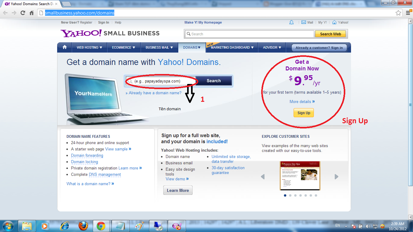Screen dimensions: 413x232
Task: Open Domain forwarding link
Action: pyautogui.click(x=87, y=155)
